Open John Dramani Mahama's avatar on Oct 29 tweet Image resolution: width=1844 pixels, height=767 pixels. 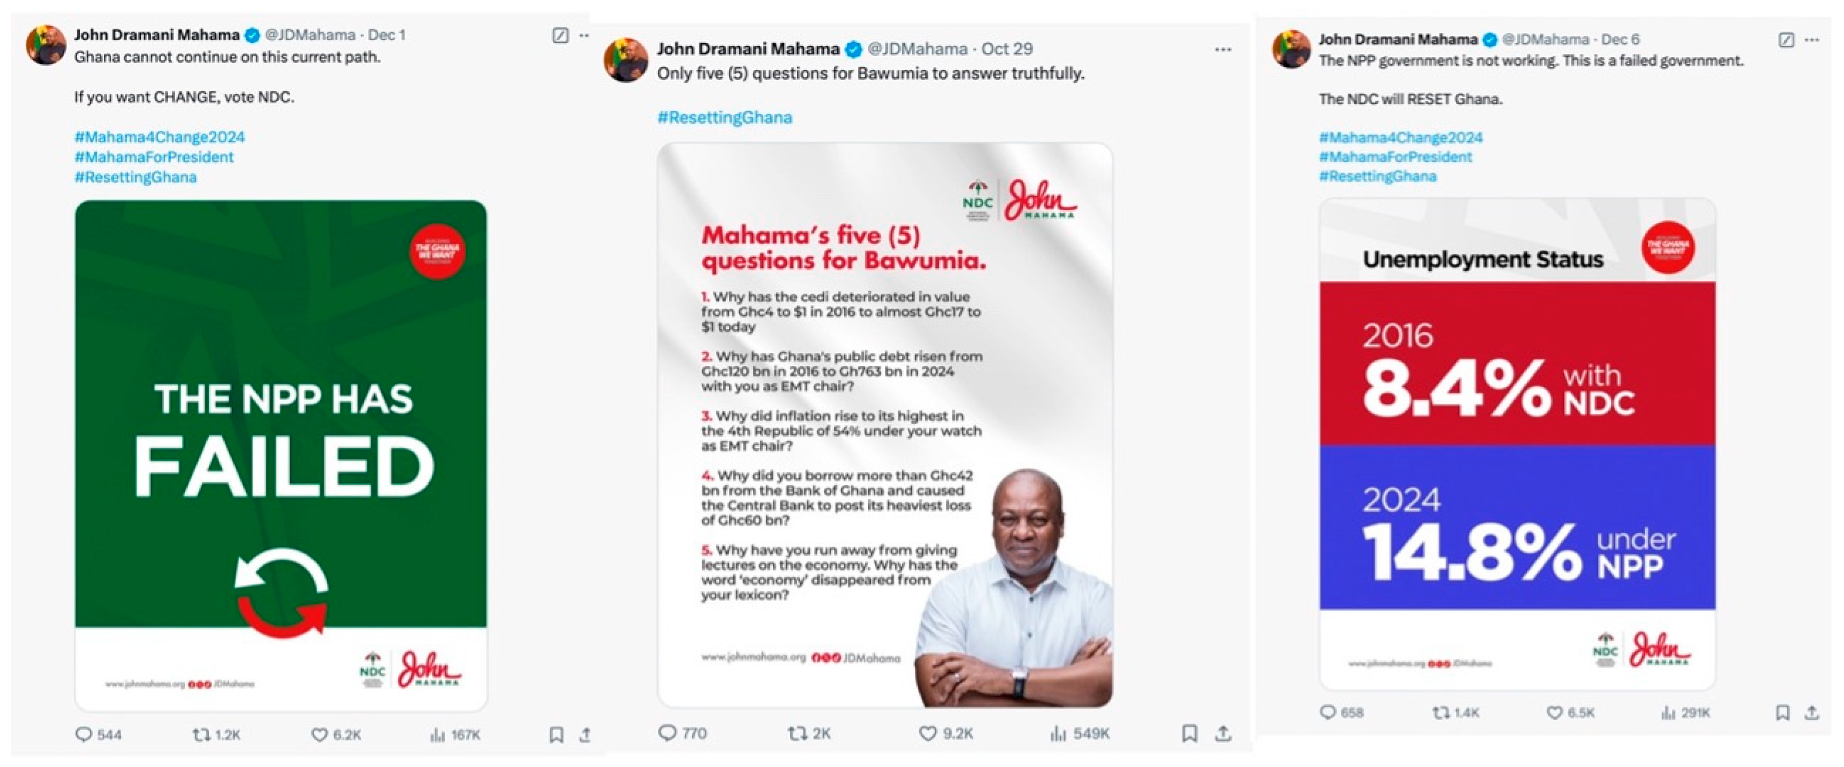click(625, 60)
